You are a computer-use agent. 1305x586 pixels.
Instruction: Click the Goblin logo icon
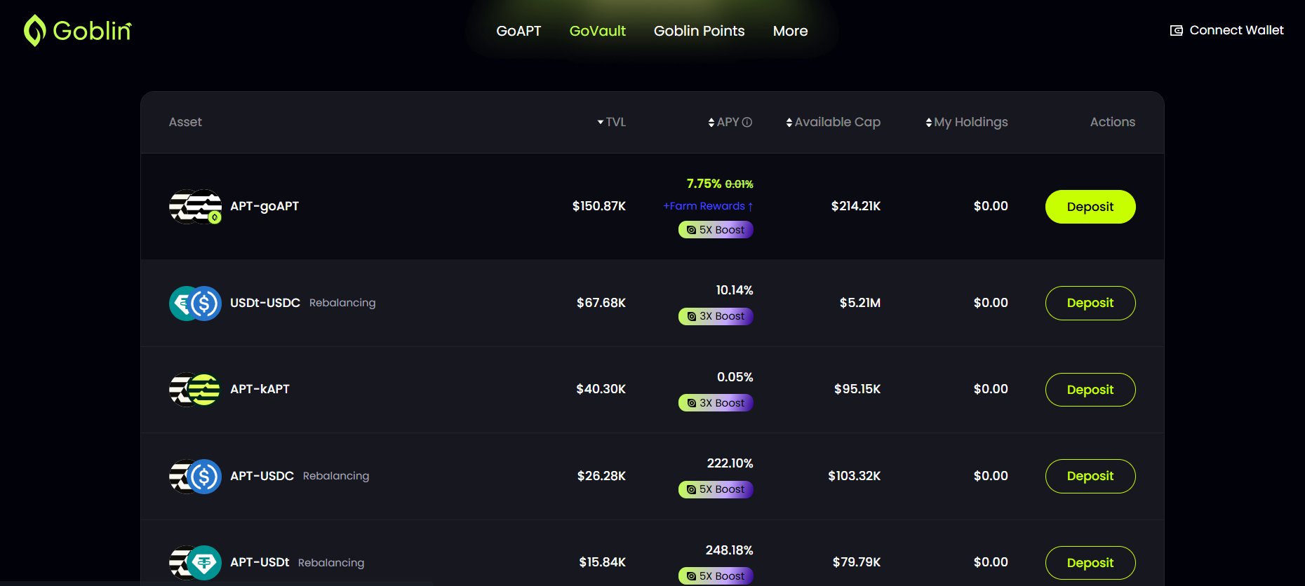34,31
